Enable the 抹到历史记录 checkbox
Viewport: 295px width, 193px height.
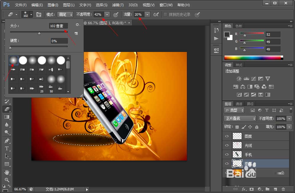165,14
